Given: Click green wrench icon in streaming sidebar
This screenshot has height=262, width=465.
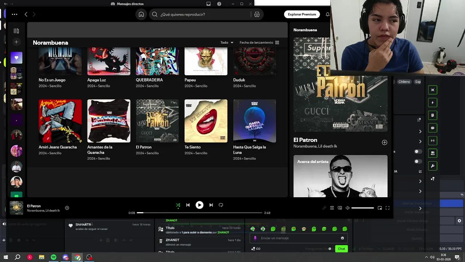Looking at the screenshot, I should tap(432, 166).
